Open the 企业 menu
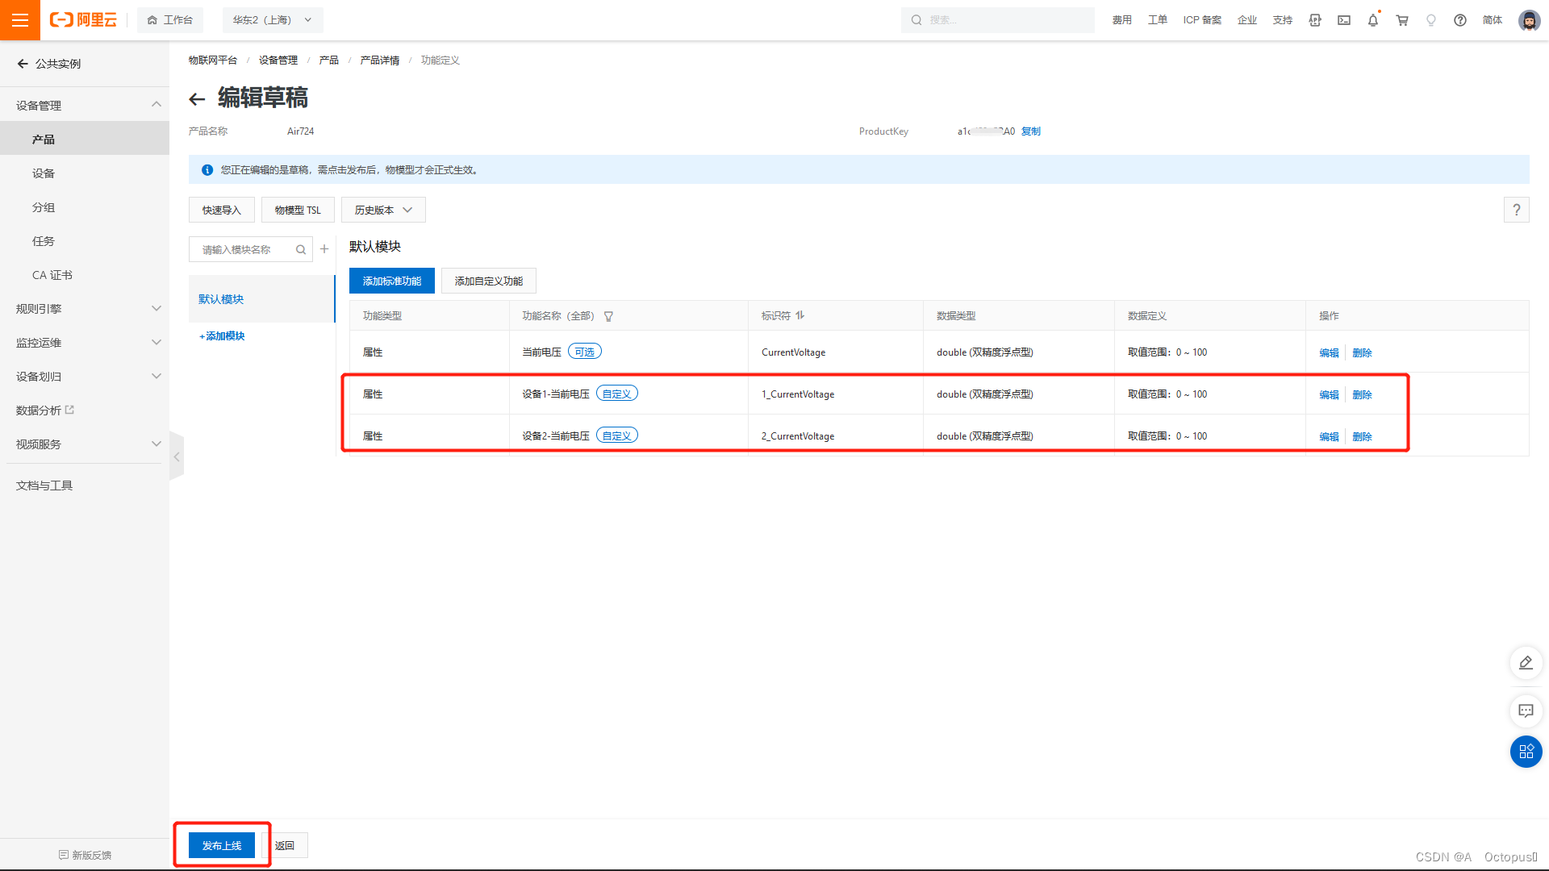 click(1247, 20)
